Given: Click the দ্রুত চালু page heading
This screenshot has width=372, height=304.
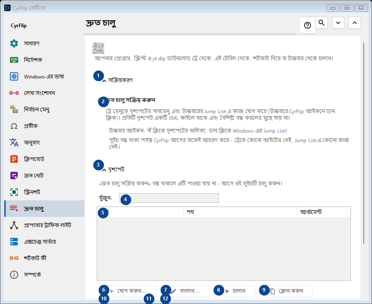Looking at the screenshot, I should (101, 23).
